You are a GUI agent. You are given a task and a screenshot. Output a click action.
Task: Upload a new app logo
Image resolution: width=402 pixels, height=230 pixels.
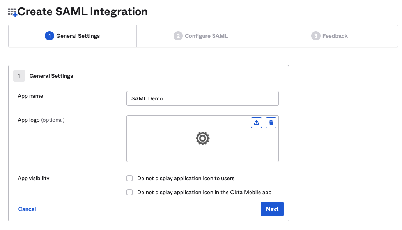coord(256,123)
